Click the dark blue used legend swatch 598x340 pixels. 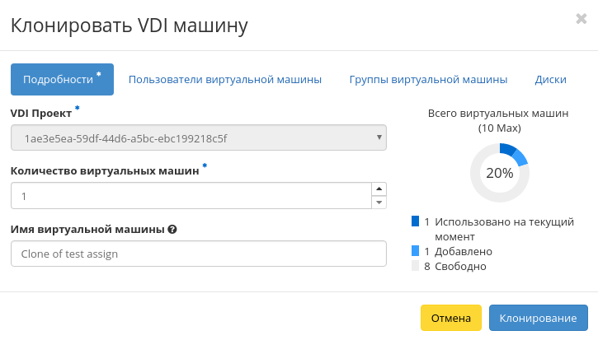415,221
